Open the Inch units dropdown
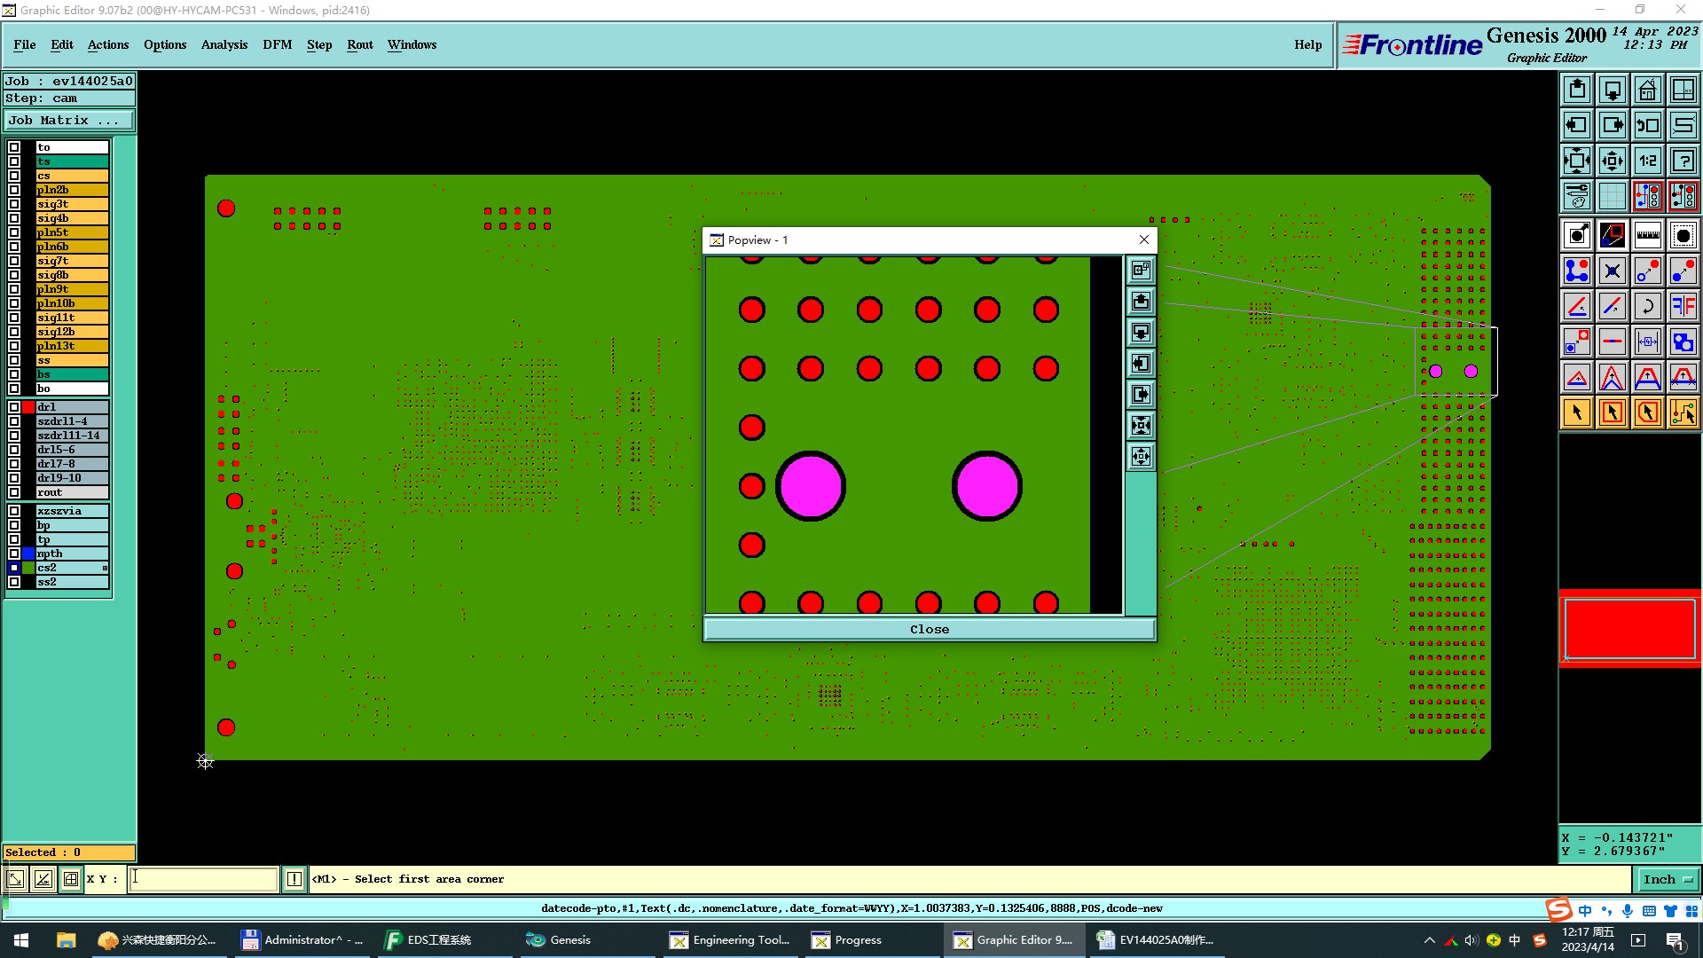This screenshot has width=1703, height=958. point(1667,879)
